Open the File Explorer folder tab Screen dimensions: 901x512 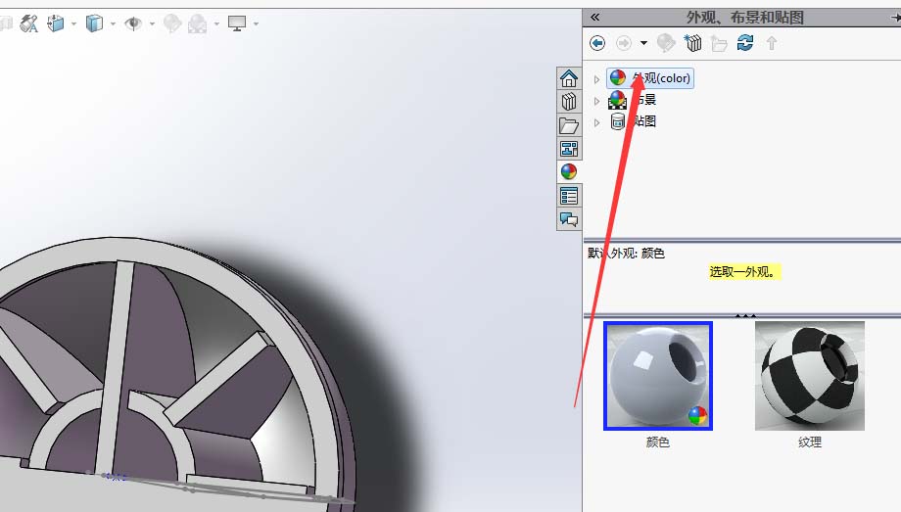point(569,125)
